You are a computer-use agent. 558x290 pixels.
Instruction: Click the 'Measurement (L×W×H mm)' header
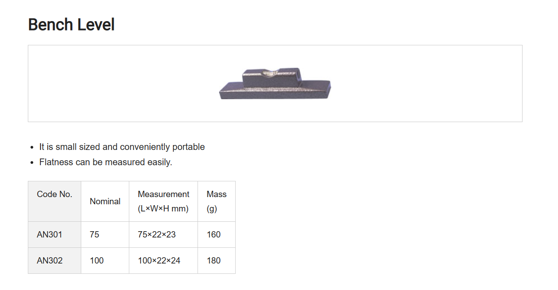[163, 201]
